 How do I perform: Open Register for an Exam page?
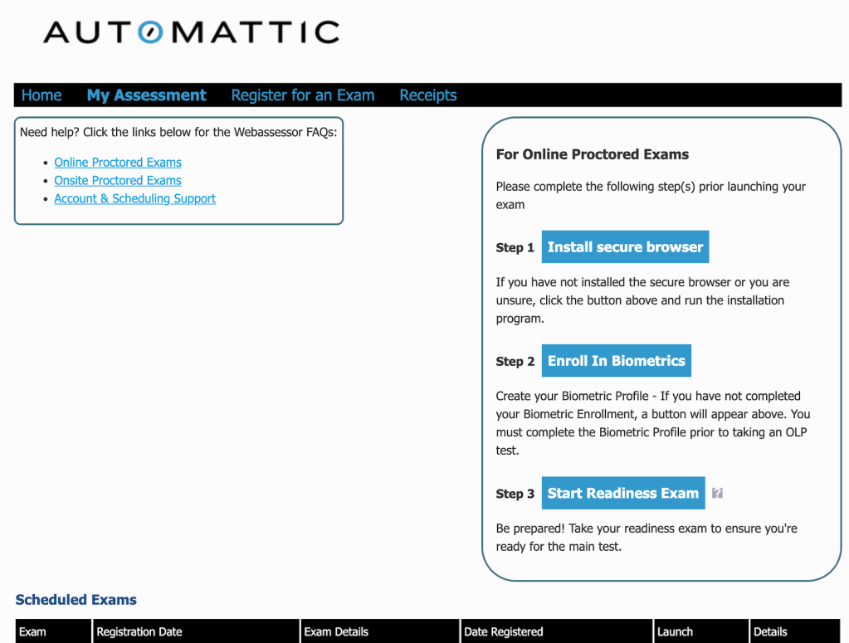[302, 95]
